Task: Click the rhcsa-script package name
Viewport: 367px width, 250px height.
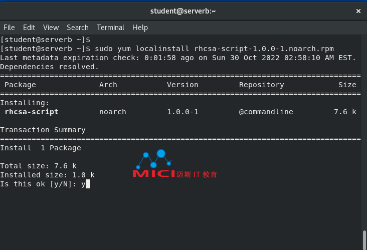Action: 32,112
